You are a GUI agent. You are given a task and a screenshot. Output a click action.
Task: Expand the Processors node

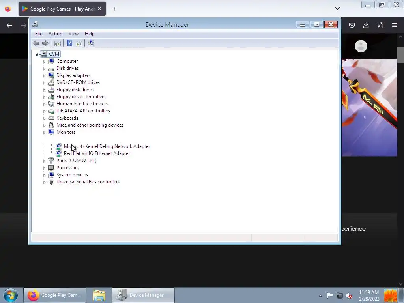point(44,168)
